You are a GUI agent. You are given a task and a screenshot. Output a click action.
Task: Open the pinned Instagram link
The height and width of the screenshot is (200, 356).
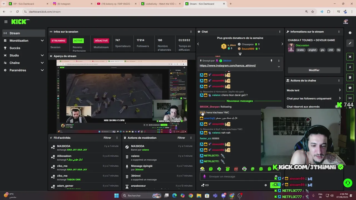click(x=228, y=66)
